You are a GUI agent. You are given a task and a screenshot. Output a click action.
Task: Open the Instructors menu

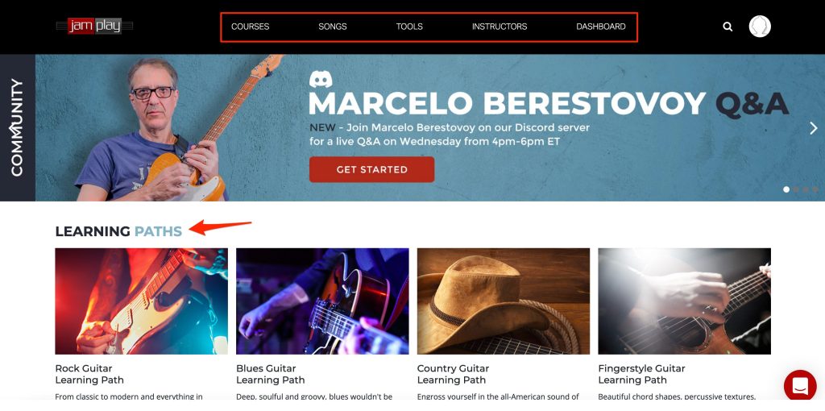click(x=500, y=27)
